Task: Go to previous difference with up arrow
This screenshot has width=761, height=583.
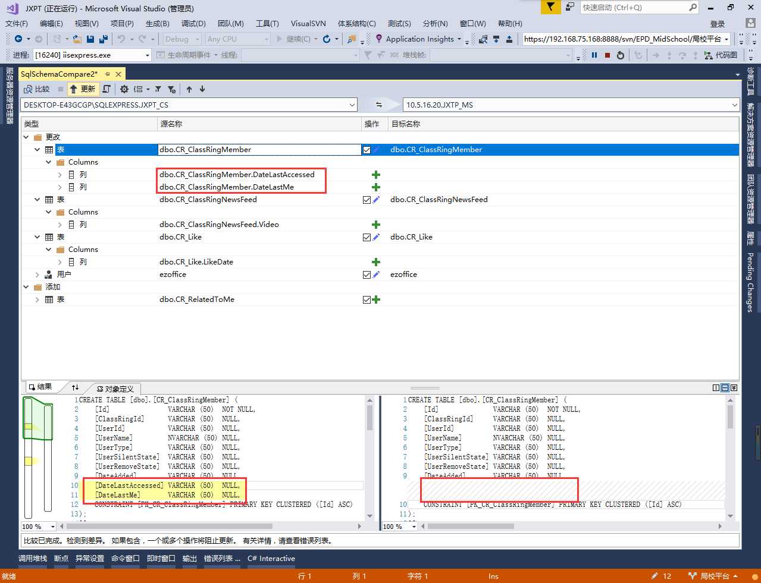Action: point(189,89)
